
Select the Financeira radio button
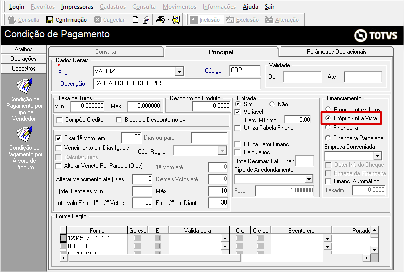click(328, 128)
